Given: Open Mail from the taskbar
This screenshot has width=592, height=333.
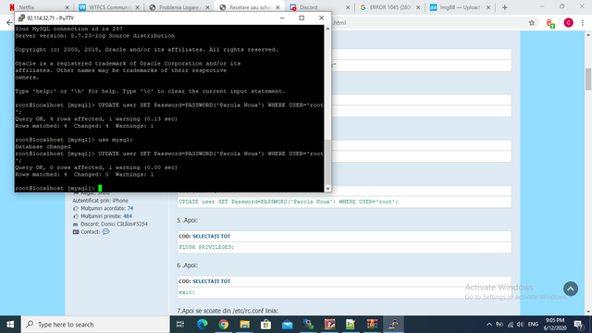Looking at the screenshot, I should pos(288,325).
